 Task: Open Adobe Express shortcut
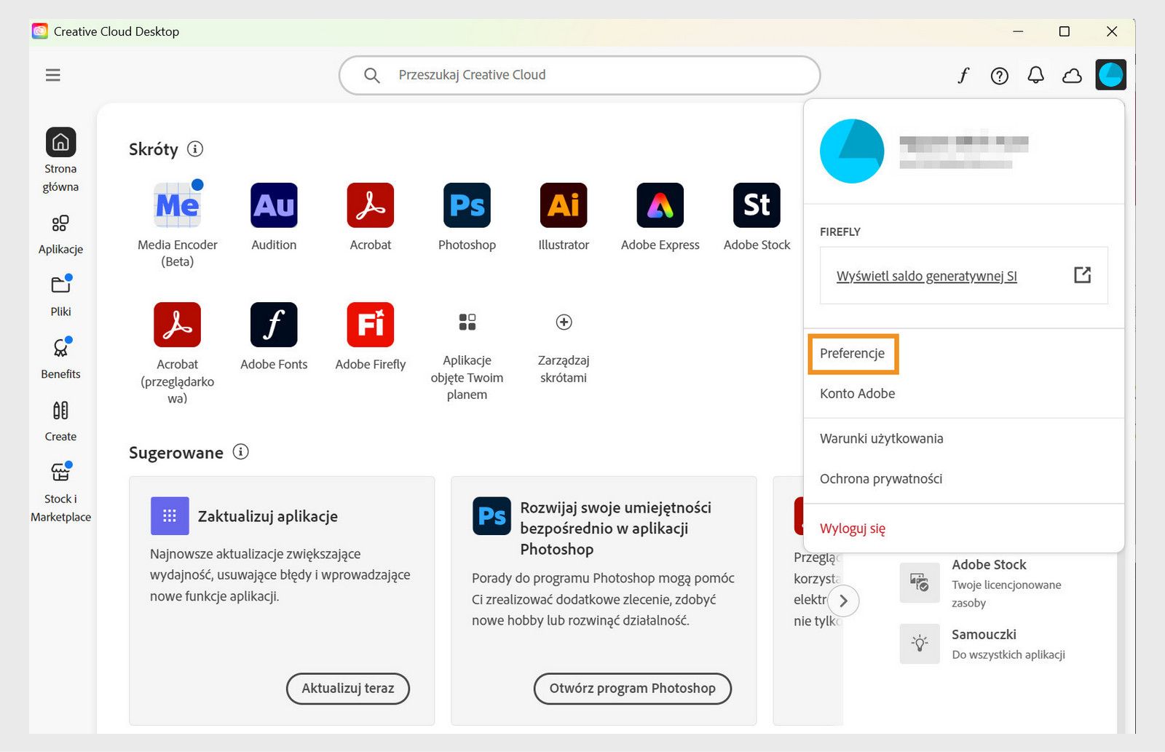point(659,206)
